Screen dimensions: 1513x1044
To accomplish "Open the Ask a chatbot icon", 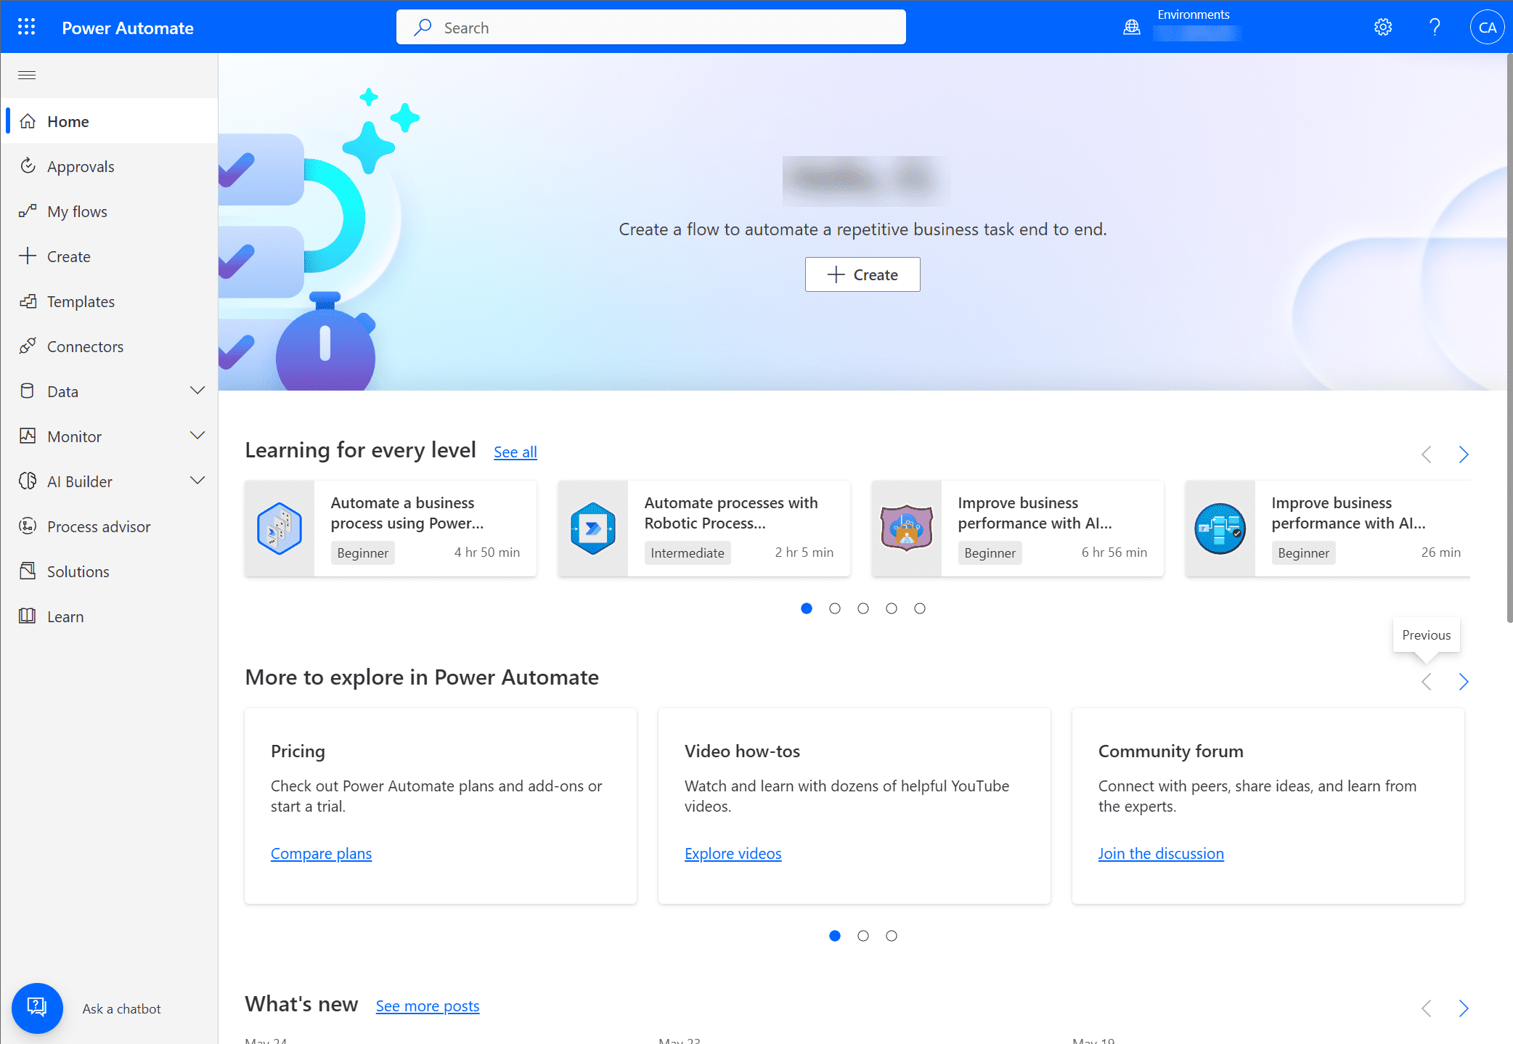I will click(37, 1007).
